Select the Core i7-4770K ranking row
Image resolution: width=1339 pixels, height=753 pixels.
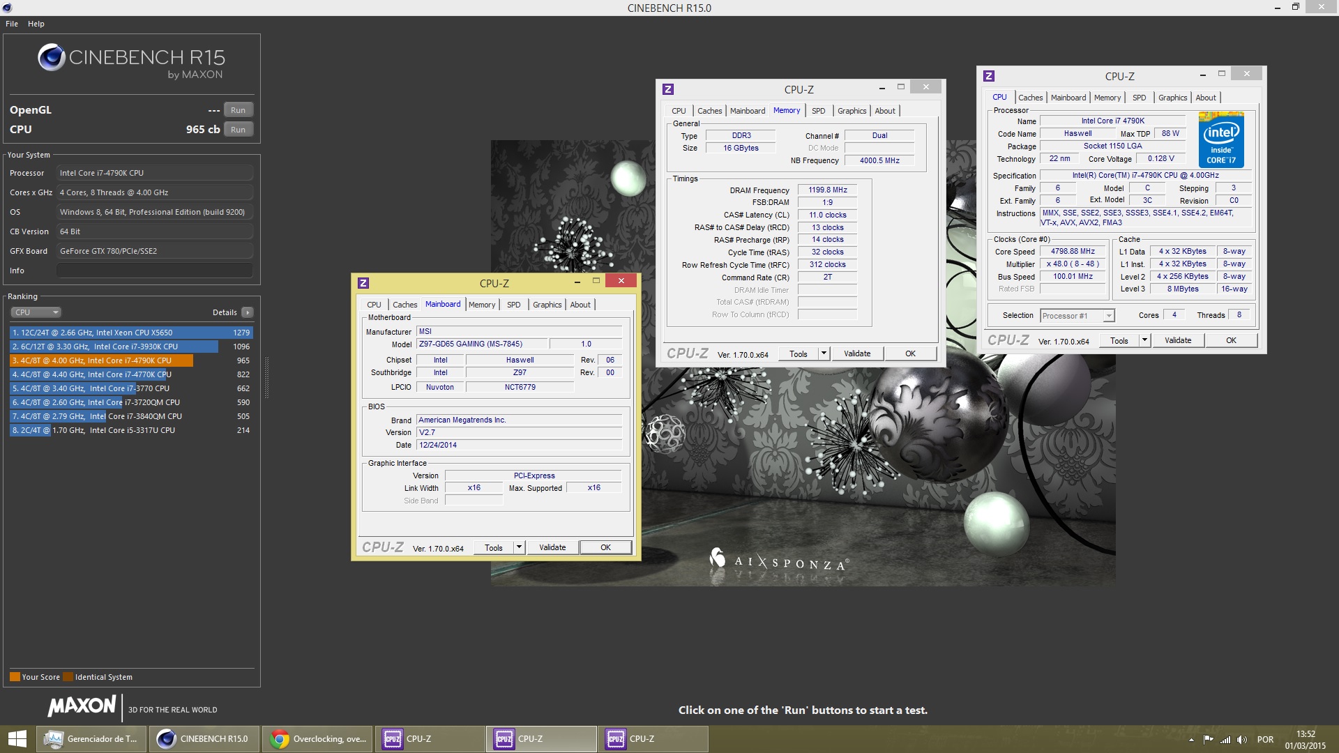[131, 374]
